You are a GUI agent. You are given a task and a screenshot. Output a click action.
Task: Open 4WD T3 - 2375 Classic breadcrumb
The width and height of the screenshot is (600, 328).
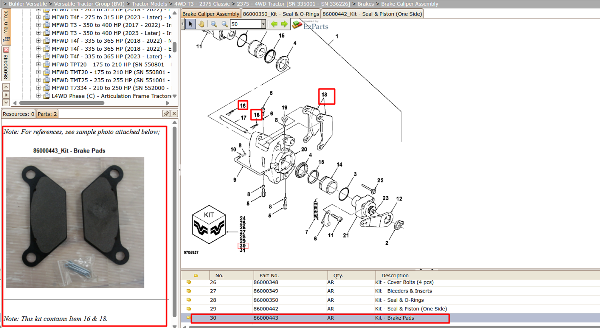pos(202,4)
